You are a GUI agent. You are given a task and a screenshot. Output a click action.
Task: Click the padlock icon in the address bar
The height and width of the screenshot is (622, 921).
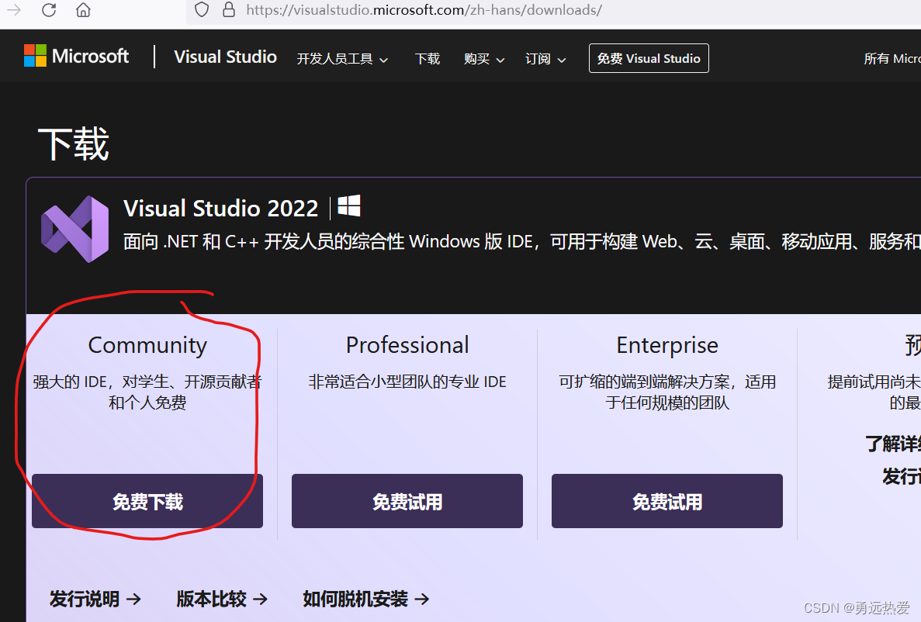click(x=227, y=10)
